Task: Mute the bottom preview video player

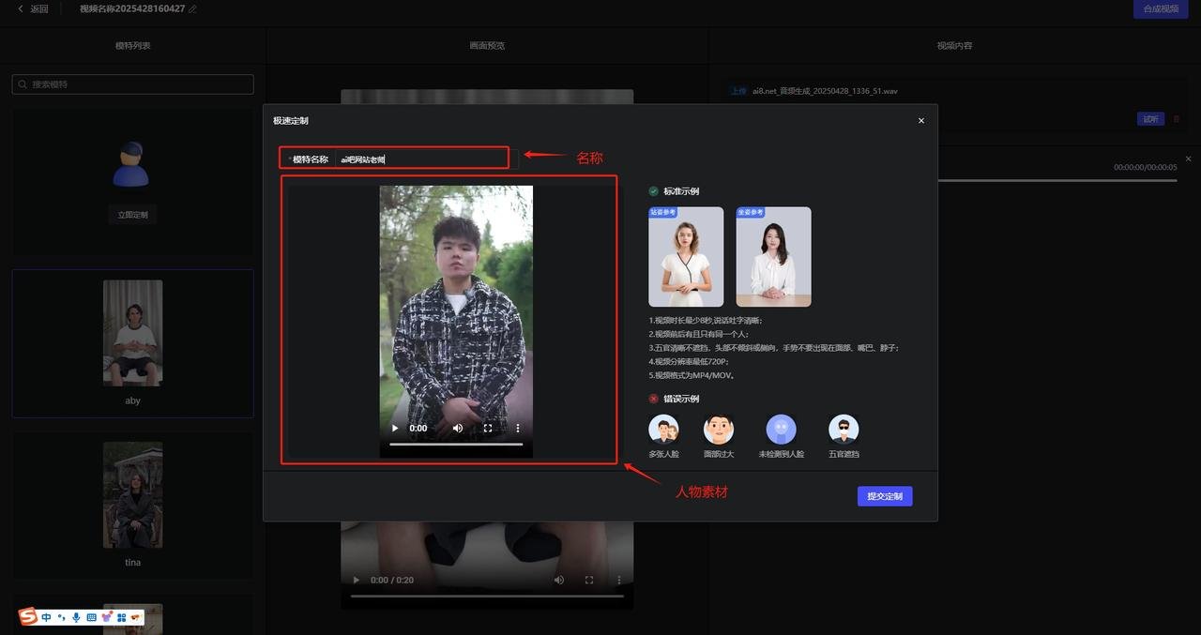Action: click(x=559, y=580)
